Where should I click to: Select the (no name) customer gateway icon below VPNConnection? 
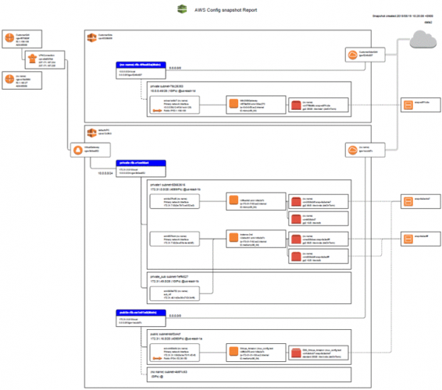[x=9, y=79]
